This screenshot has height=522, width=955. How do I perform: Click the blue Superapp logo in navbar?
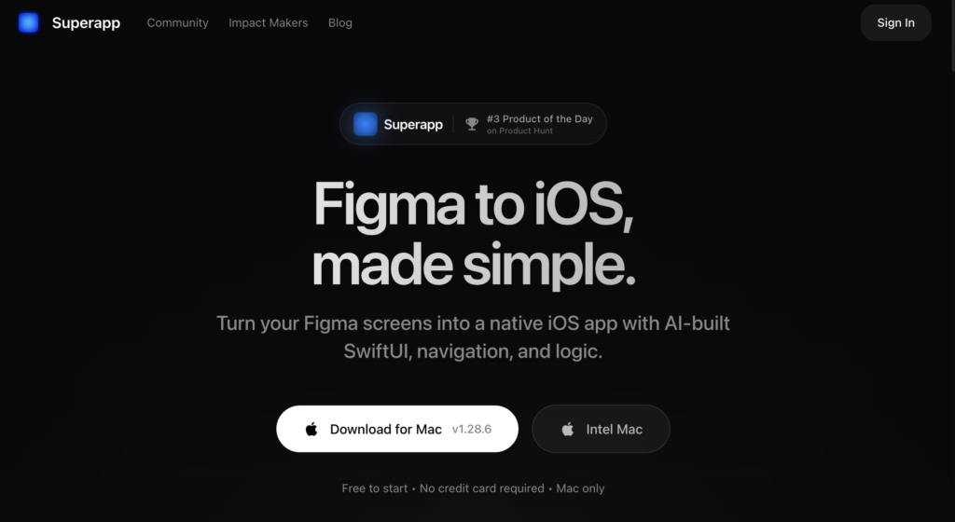pyautogui.click(x=28, y=22)
